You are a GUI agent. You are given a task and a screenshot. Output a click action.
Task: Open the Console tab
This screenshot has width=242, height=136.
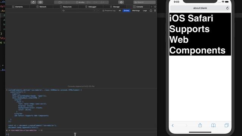(x=138, y=7)
